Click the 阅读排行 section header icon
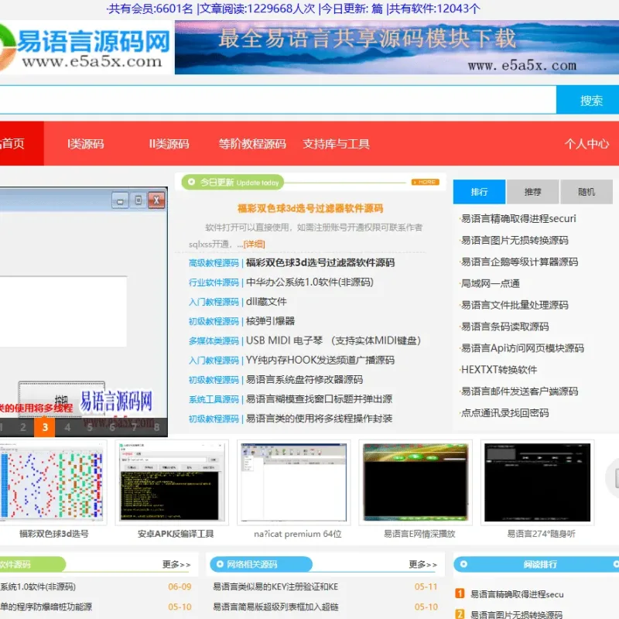This screenshot has width=619, height=619. [x=463, y=564]
